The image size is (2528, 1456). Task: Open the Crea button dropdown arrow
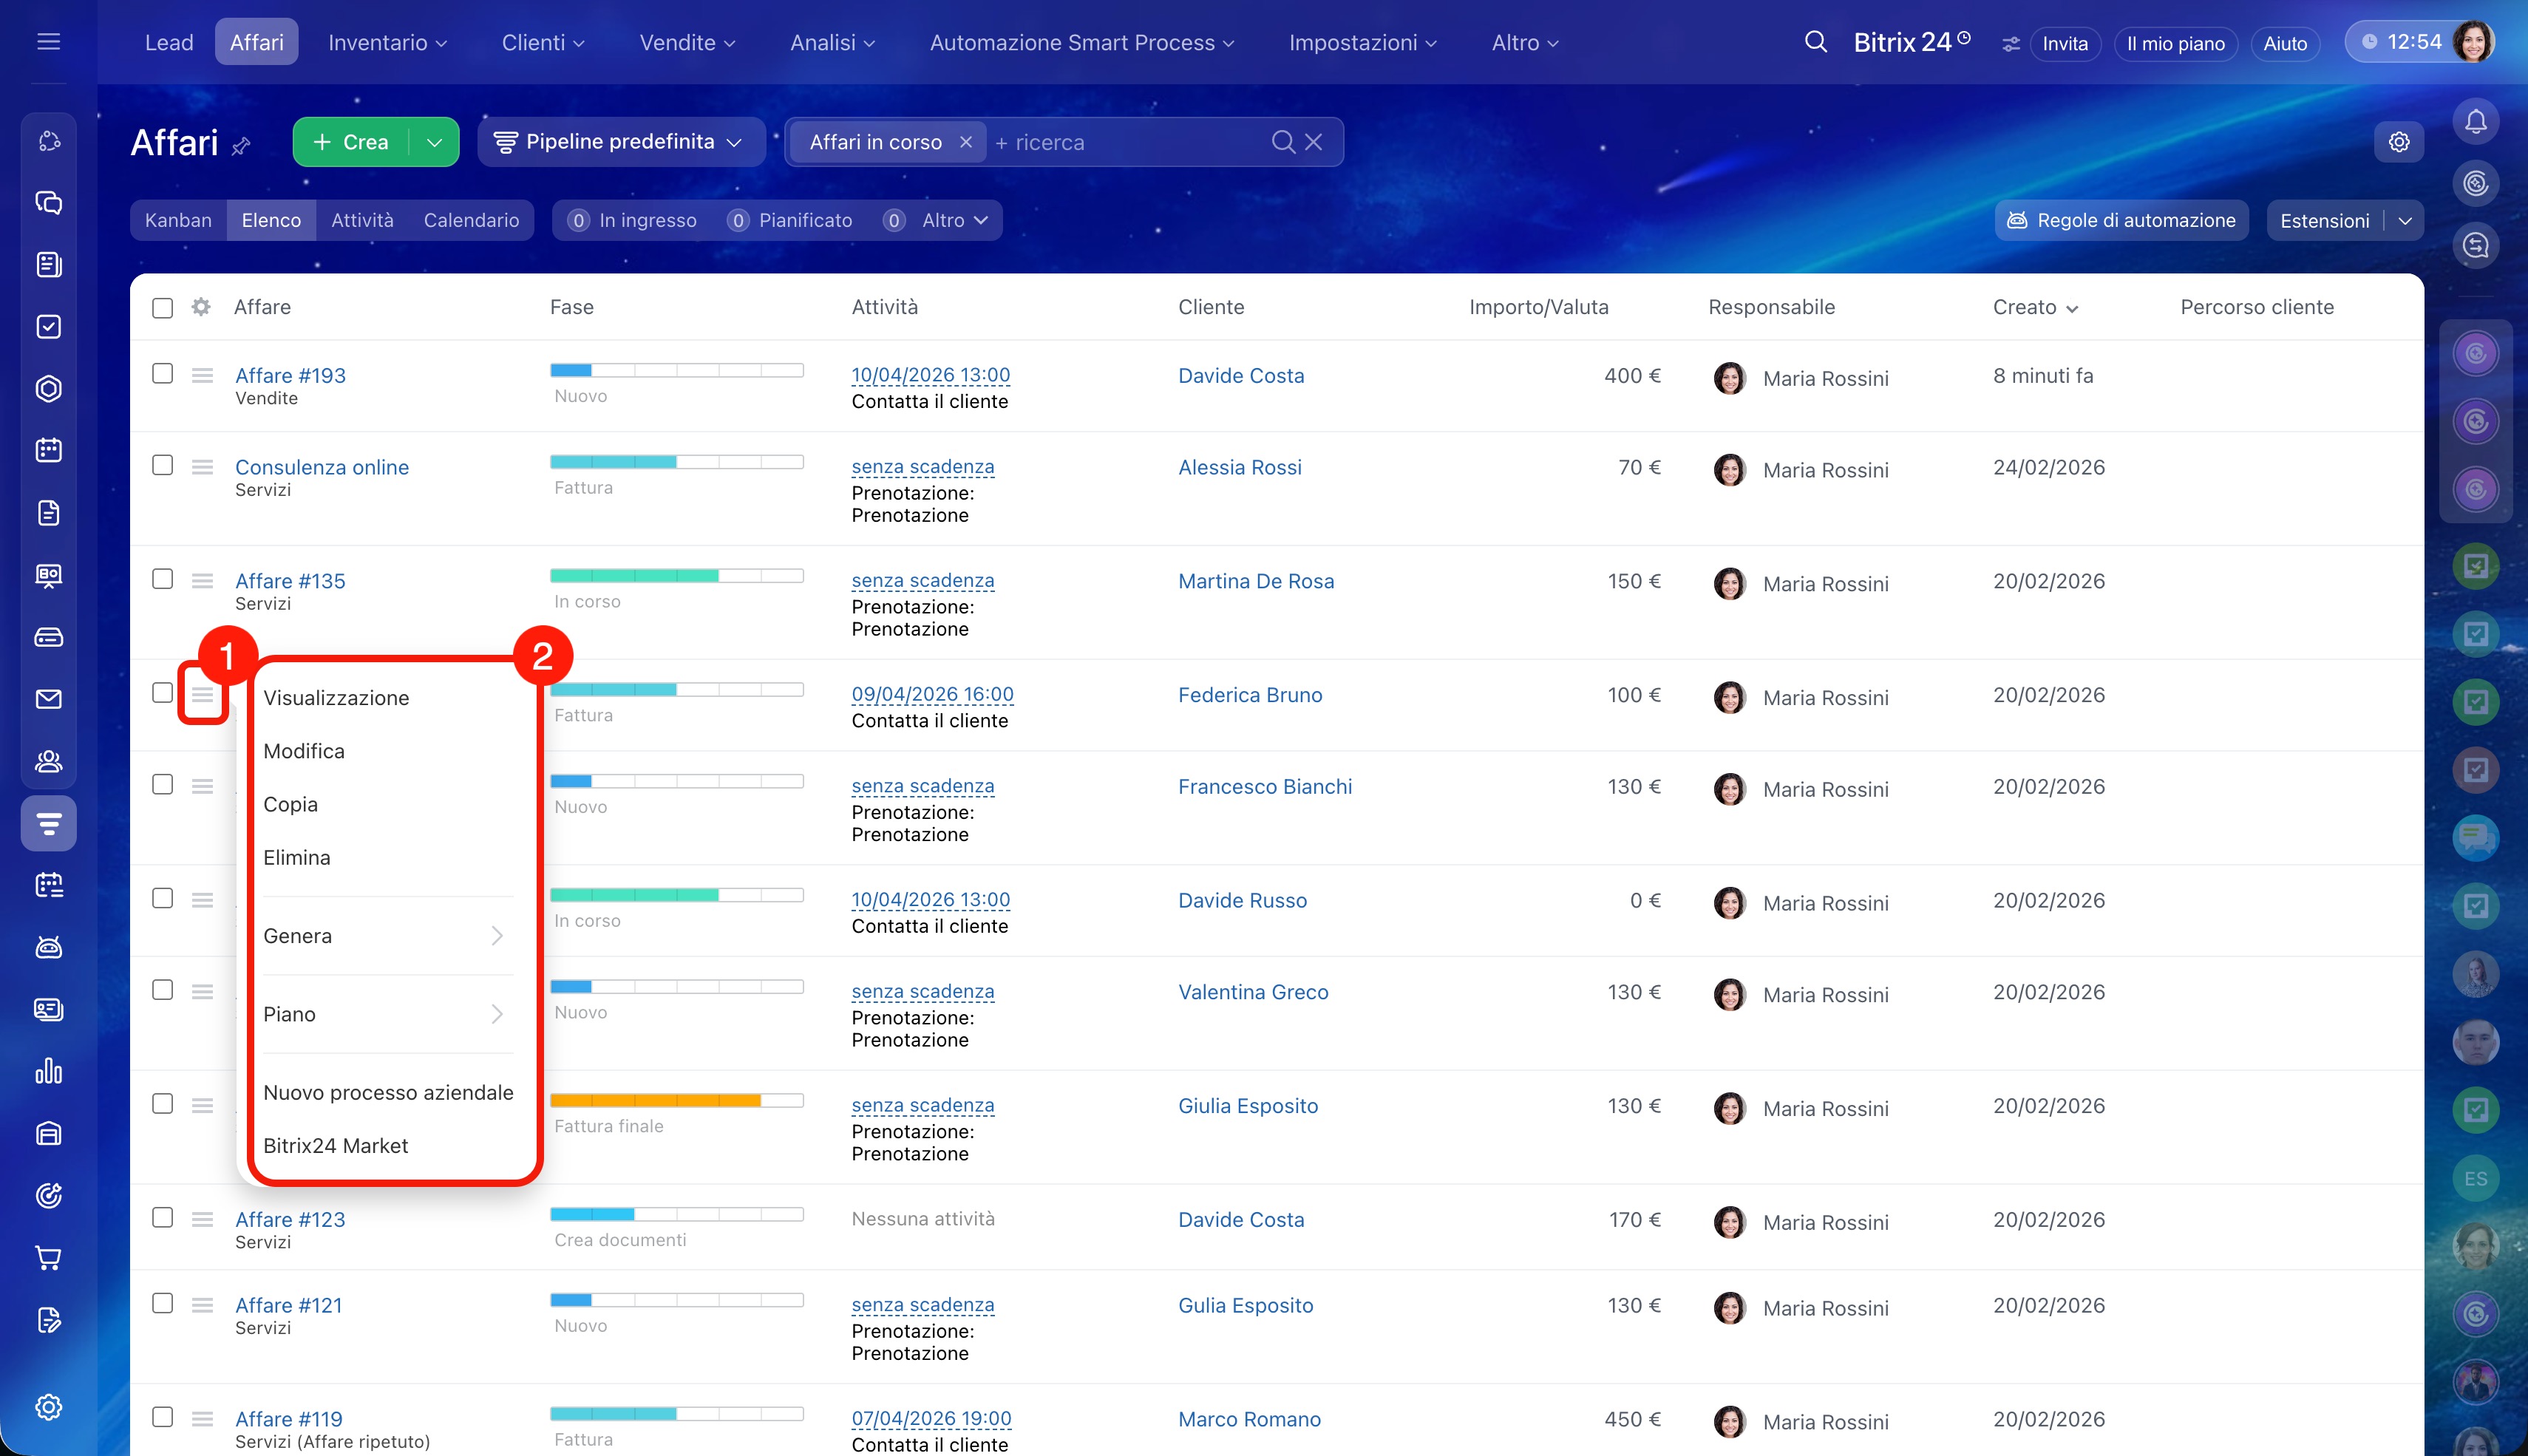click(434, 142)
